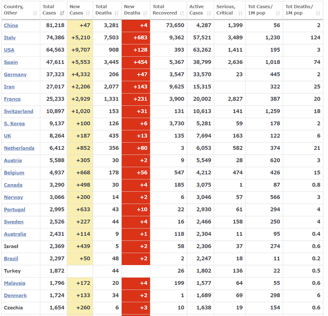The width and height of the screenshot is (328, 316).
Task: Select China's total recovered value 73,650
Action: click(x=175, y=25)
